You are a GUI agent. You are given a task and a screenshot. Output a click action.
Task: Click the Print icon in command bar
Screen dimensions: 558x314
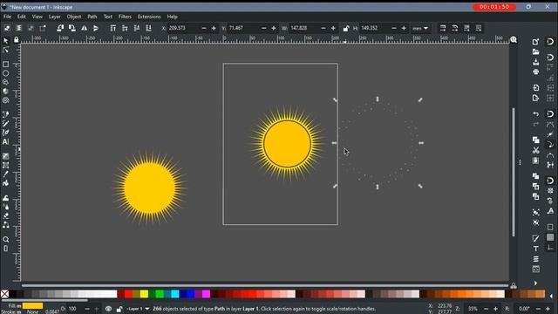(x=536, y=72)
